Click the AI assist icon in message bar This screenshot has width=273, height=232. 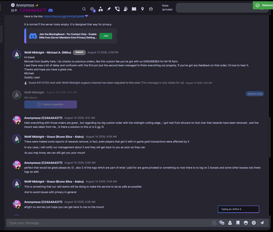(x=214, y=223)
